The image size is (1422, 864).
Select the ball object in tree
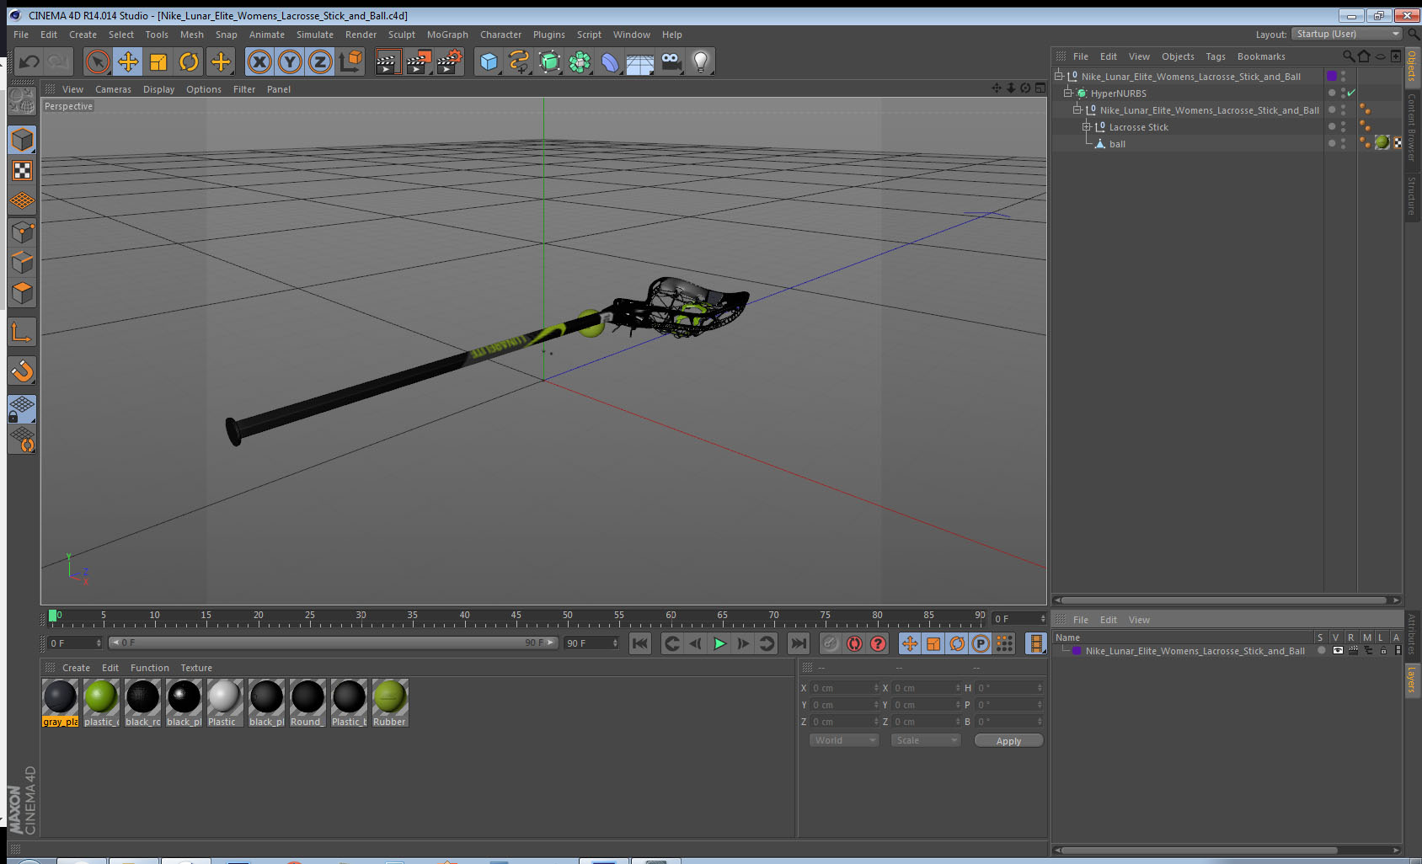coord(1117,144)
